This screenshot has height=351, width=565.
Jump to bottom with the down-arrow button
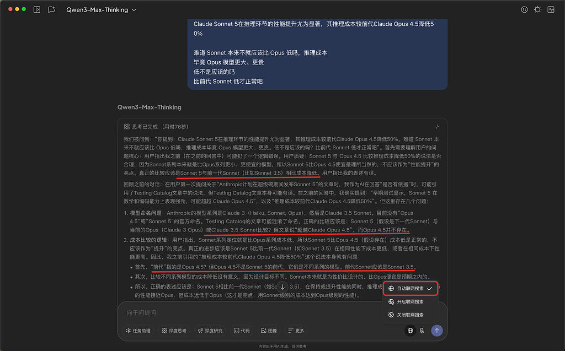click(282, 287)
